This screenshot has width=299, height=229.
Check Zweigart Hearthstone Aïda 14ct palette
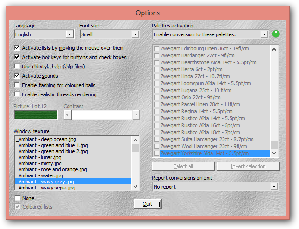(156, 62)
